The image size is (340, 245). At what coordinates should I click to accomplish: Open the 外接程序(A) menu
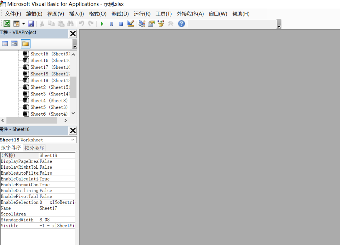[x=190, y=14]
